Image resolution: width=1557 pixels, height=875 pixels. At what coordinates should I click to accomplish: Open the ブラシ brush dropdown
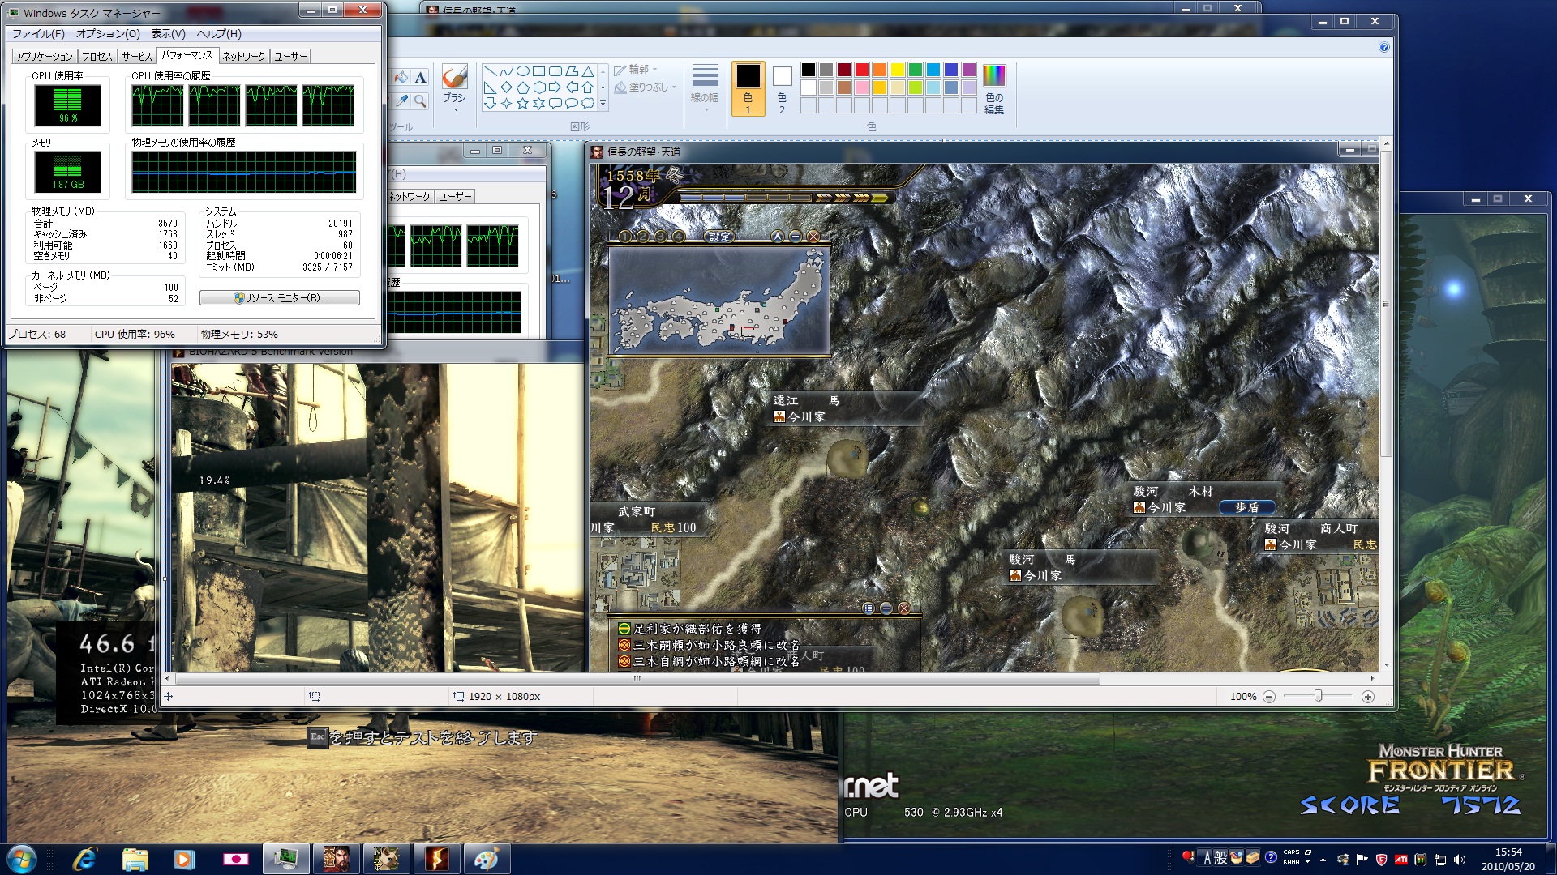pyautogui.click(x=454, y=108)
